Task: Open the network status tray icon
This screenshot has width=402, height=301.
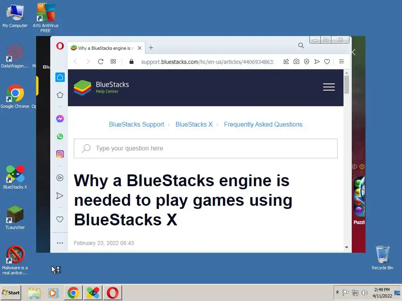Action: (x=355, y=292)
